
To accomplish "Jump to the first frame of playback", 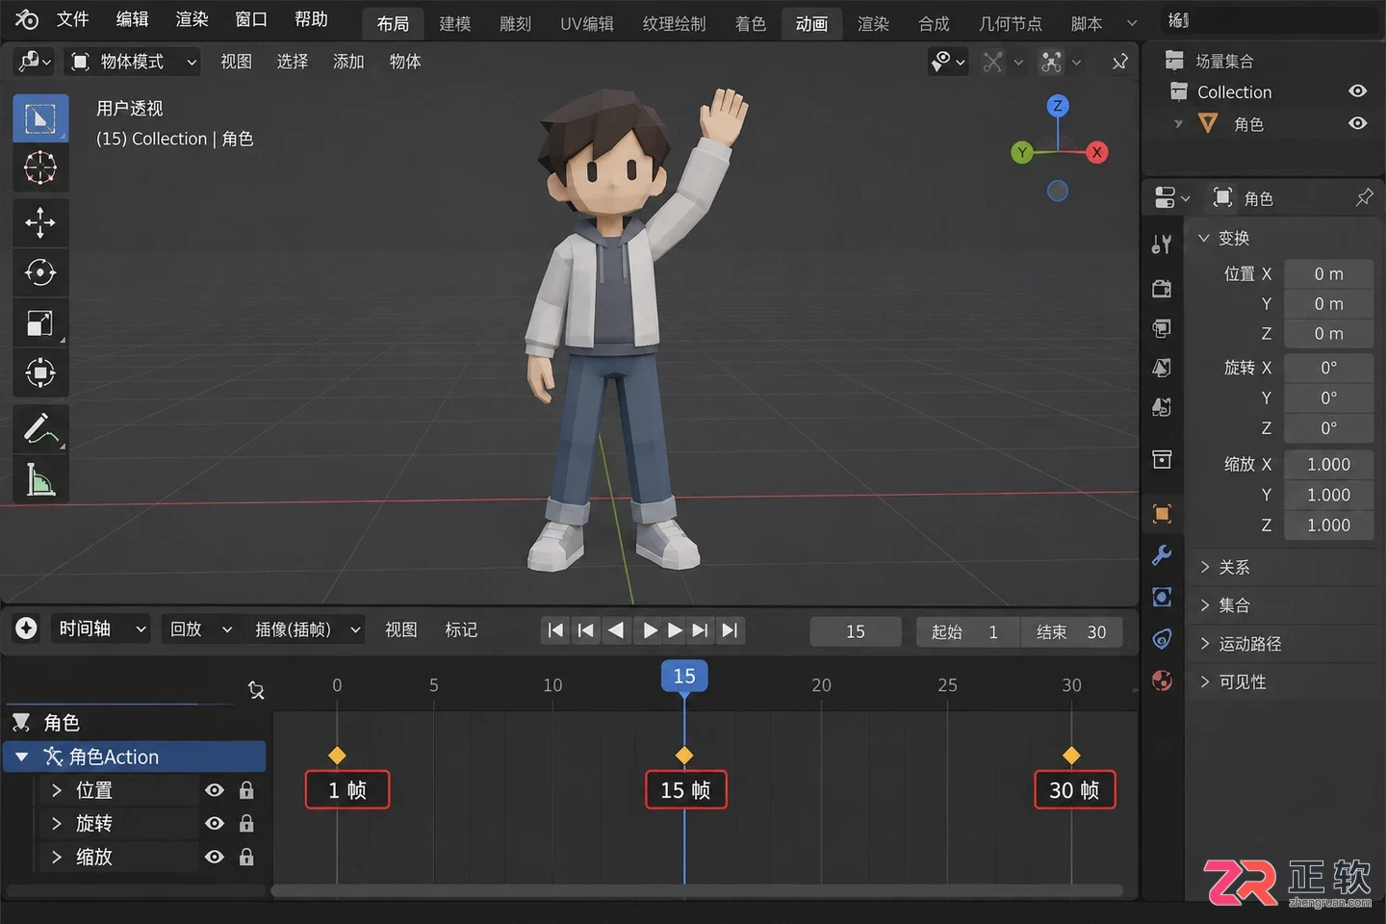I will pos(555,630).
